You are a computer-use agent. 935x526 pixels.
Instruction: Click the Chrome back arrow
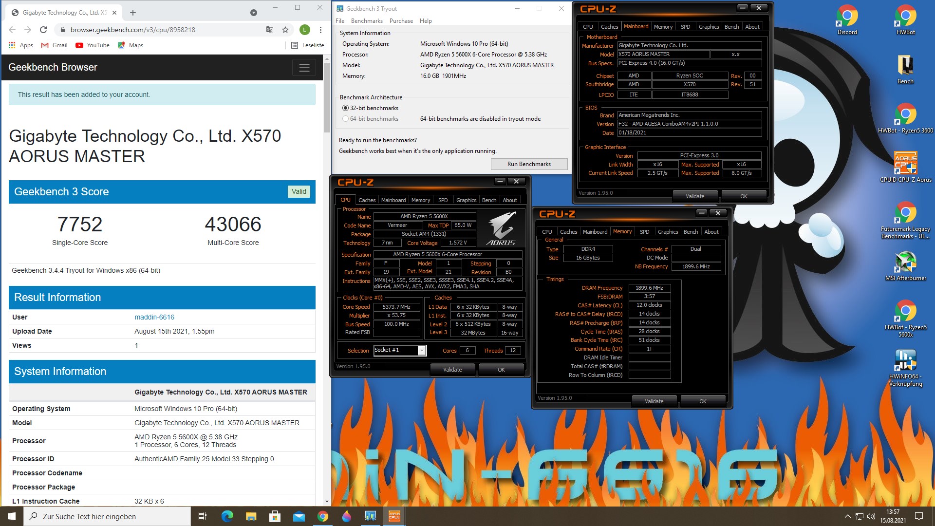12,30
